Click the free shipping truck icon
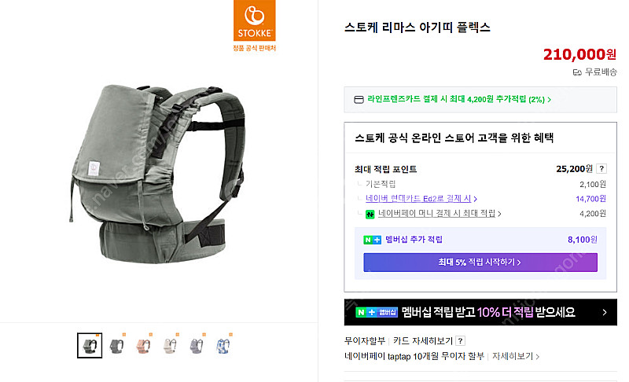629x382 pixels. (x=577, y=72)
